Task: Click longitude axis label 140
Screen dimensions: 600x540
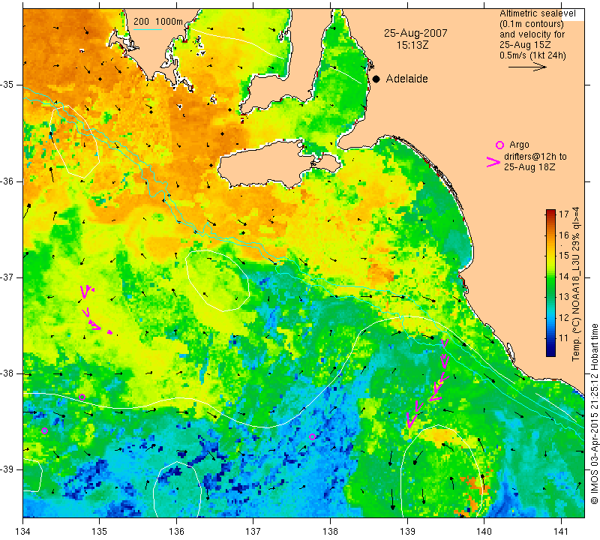Action: [x=484, y=532]
